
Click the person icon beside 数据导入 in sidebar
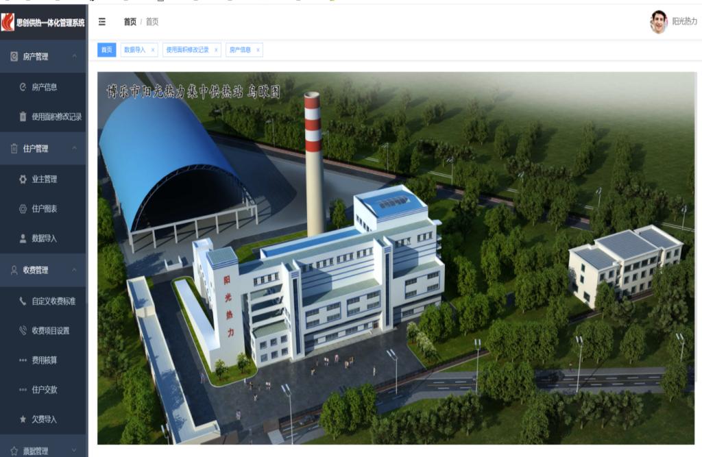point(23,238)
